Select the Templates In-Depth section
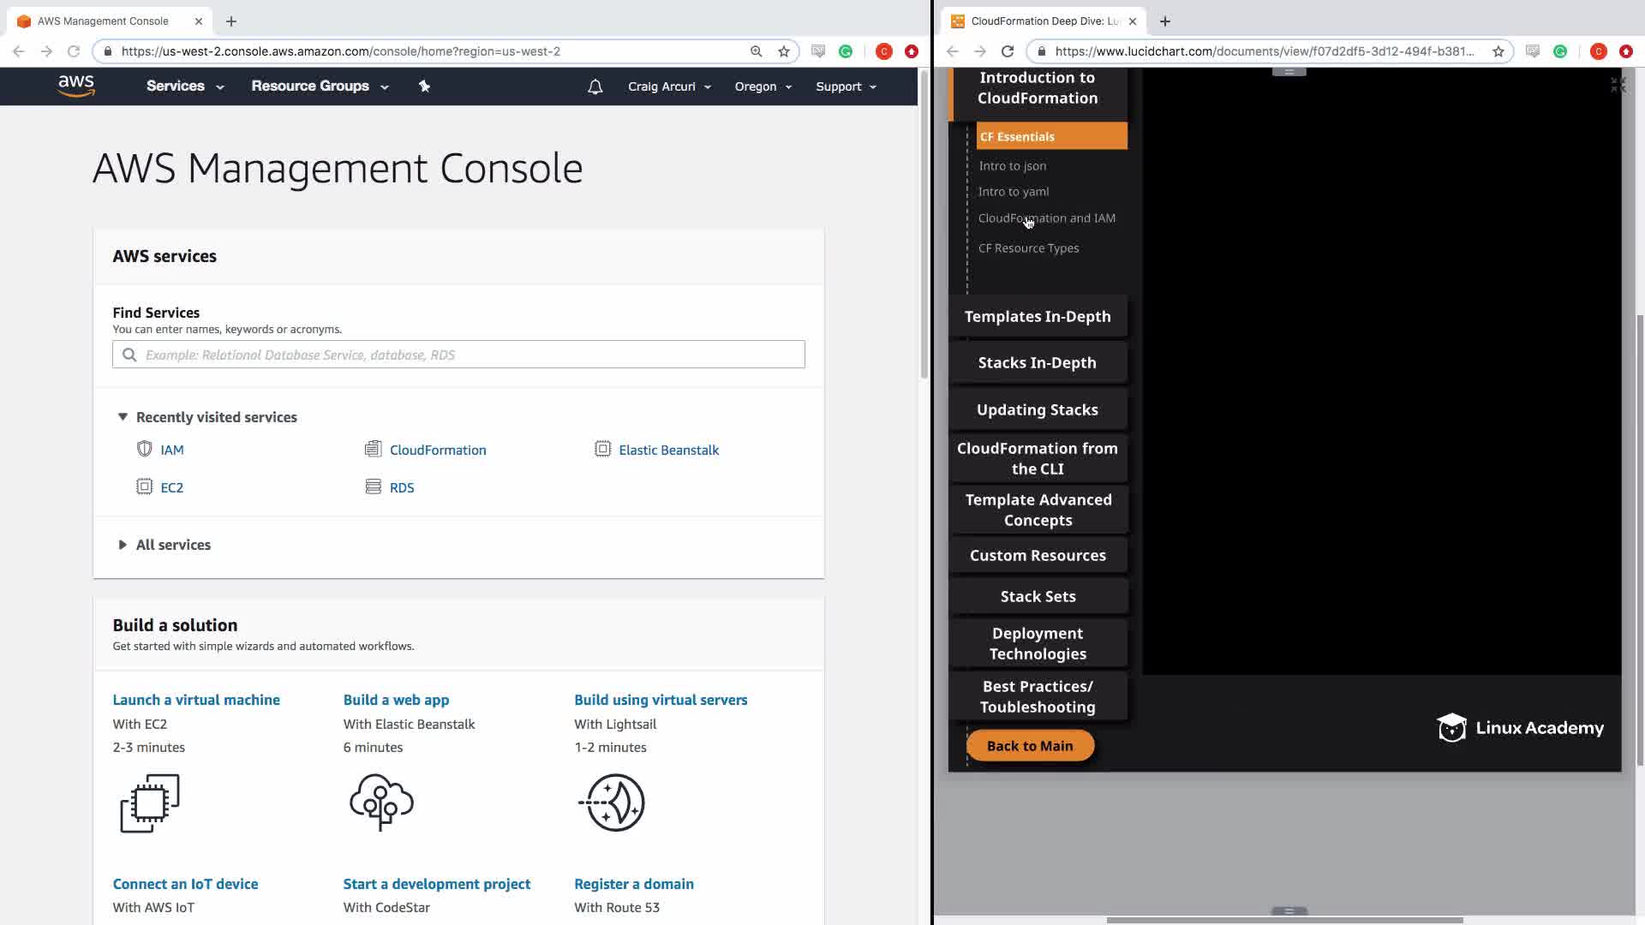This screenshot has height=925, width=1645. point(1037,316)
